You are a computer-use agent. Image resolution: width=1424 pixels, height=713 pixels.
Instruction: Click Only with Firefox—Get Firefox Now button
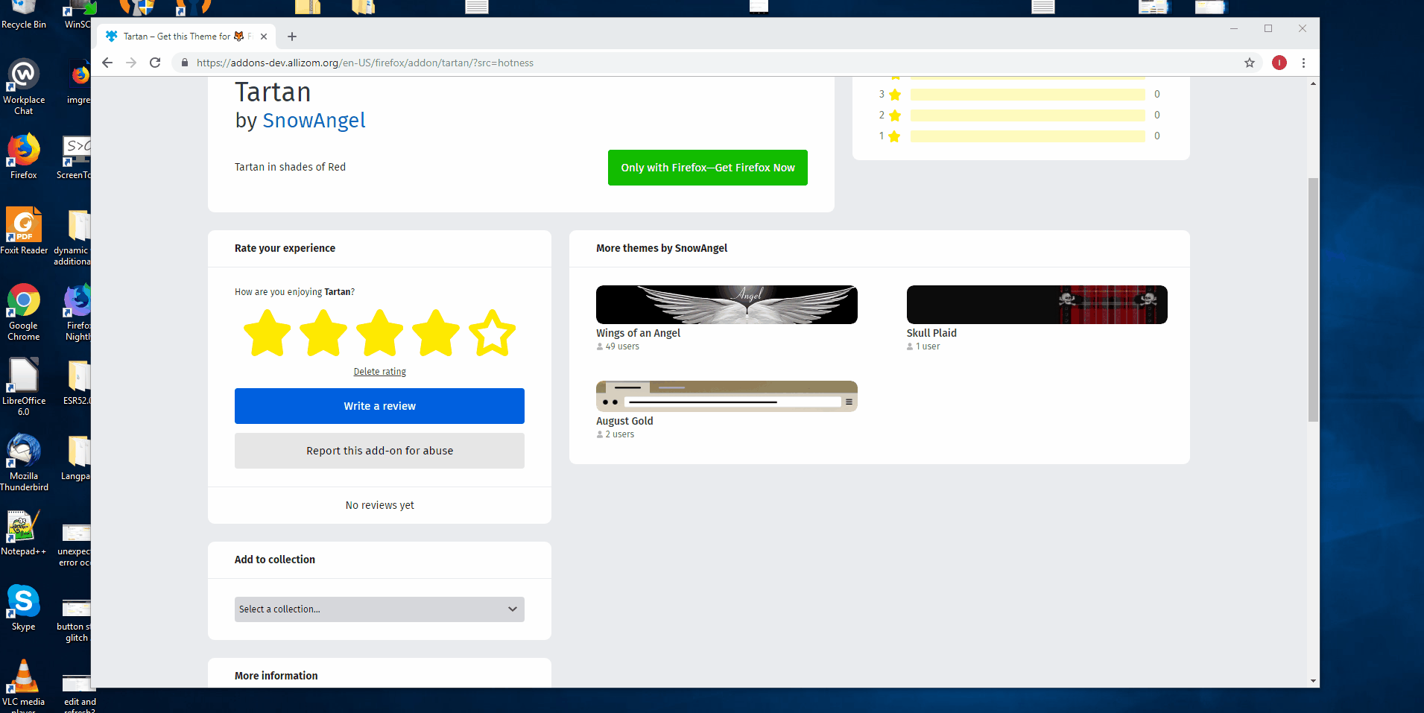tap(708, 168)
